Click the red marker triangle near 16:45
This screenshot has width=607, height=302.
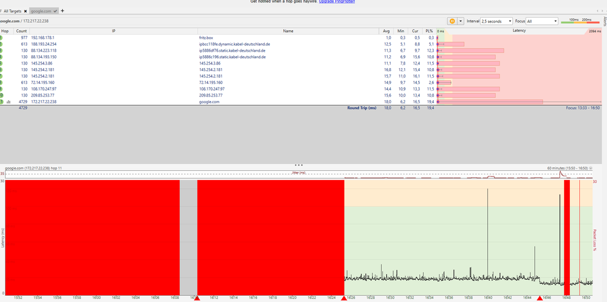tap(540, 298)
